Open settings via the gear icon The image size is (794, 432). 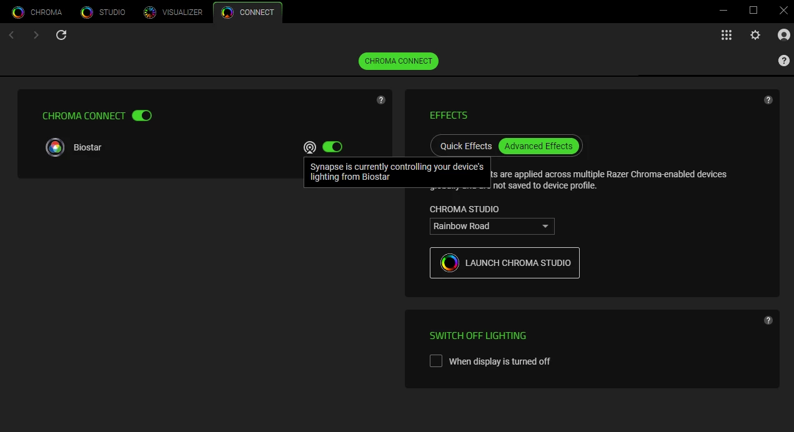(x=755, y=35)
